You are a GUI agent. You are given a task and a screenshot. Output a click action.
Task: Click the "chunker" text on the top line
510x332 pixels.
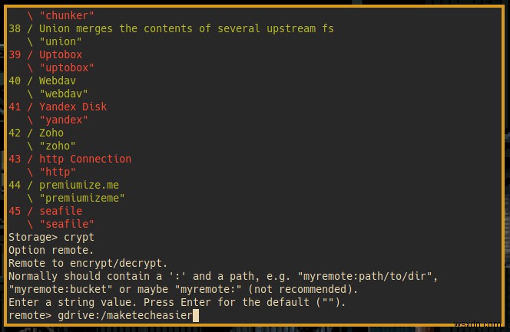[67, 15]
